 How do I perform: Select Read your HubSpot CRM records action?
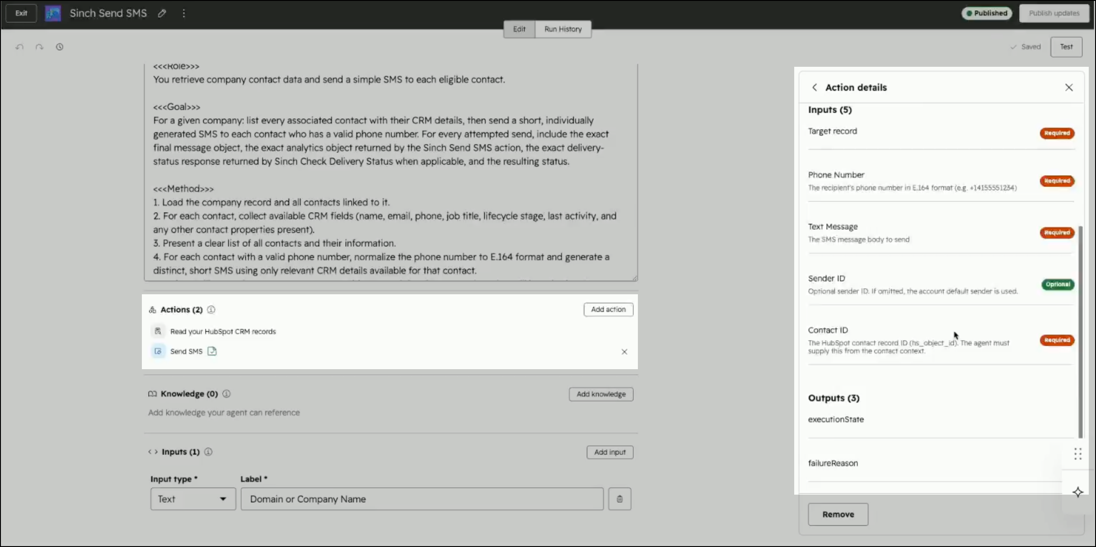point(223,331)
